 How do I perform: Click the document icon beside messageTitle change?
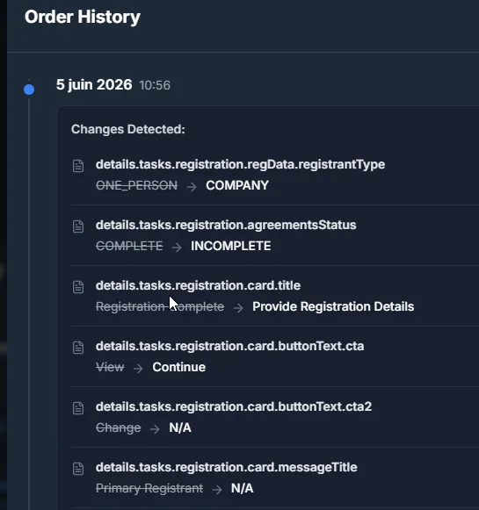pos(78,469)
